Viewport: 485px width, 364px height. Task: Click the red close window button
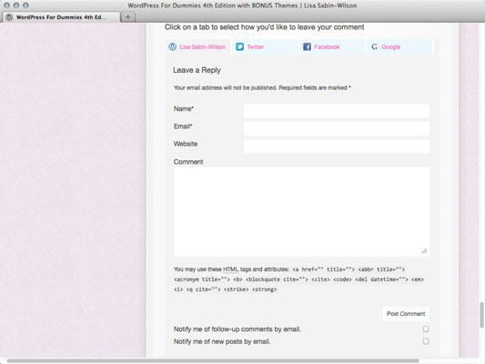6,5
